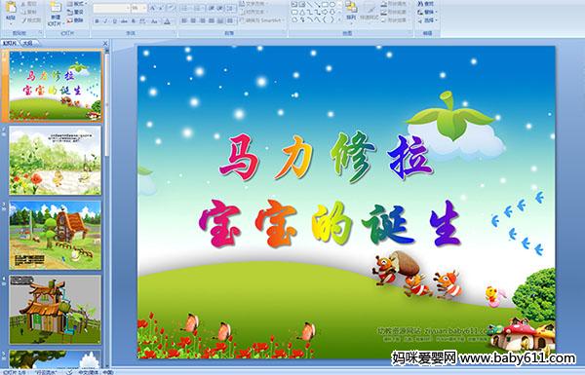Open the Arrange shapes tool
Viewport: 585px width, 375px height.
351,11
